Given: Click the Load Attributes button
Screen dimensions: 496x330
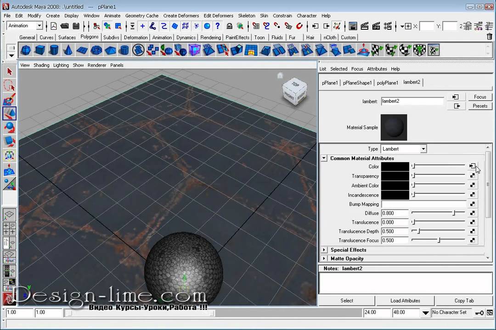Looking at the screenshot, I should [405, 301].
